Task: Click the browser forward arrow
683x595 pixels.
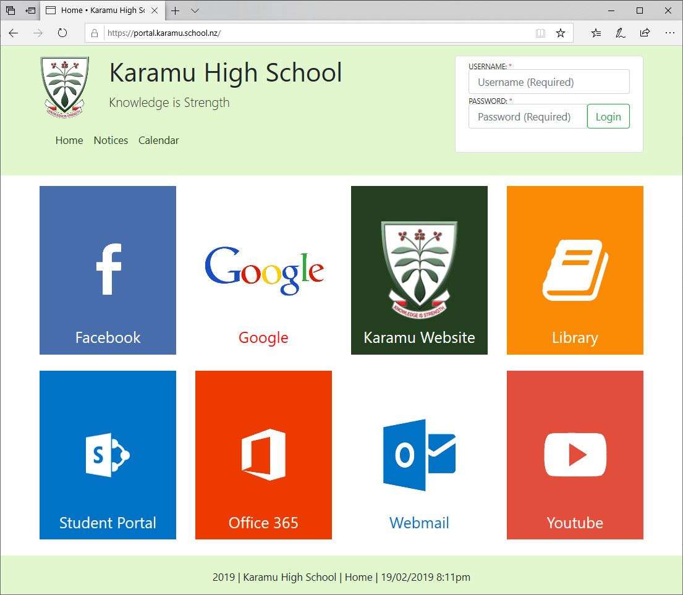Action: tap(38, 33)
